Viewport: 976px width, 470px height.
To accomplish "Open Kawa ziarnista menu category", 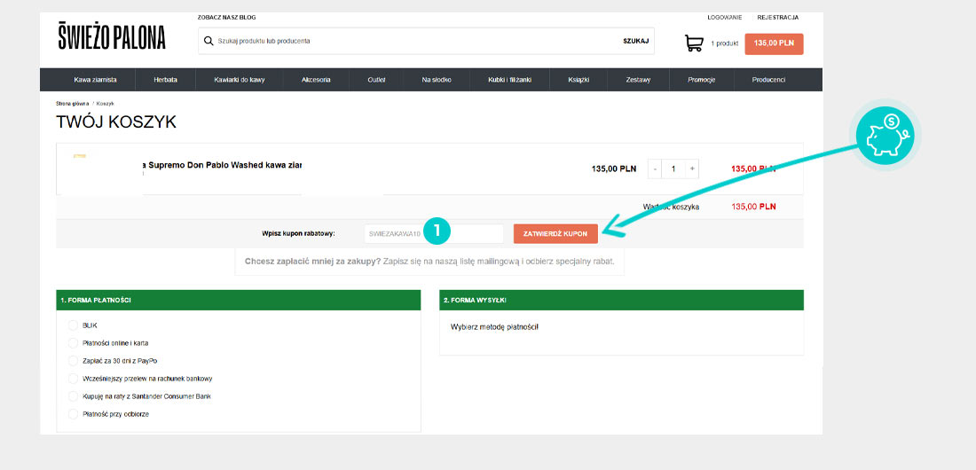I will pyautogui.click(x=95, y=80).
